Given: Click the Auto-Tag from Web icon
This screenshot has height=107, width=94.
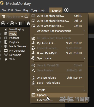Looking at the screenshot, I should (x=33, y=16).
